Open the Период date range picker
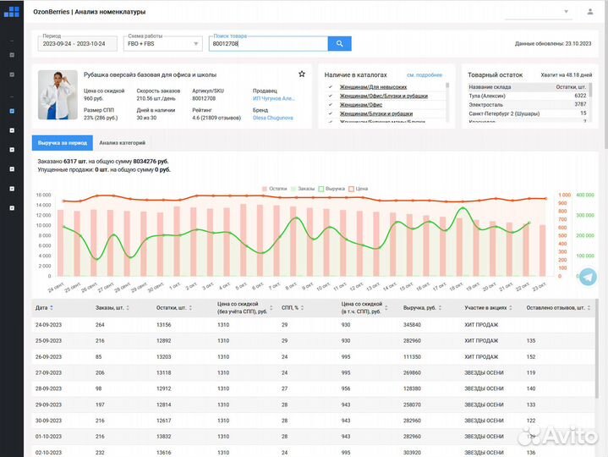The width and height of the screenshot is (608, 457). [78, 43]
